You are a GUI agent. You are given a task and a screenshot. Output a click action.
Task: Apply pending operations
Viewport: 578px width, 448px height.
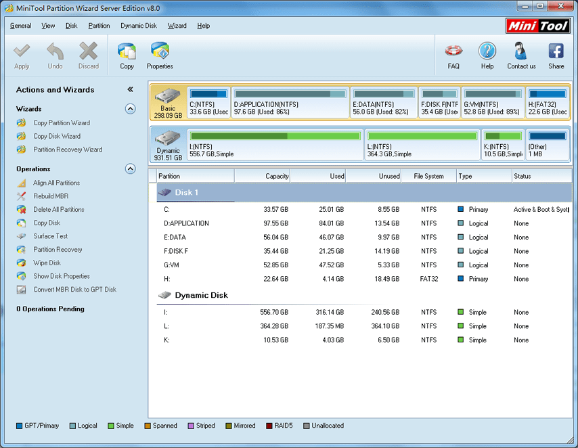(x=22, y=55)
